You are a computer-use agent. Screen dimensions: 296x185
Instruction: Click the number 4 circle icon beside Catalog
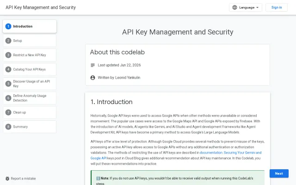[8, 69]
